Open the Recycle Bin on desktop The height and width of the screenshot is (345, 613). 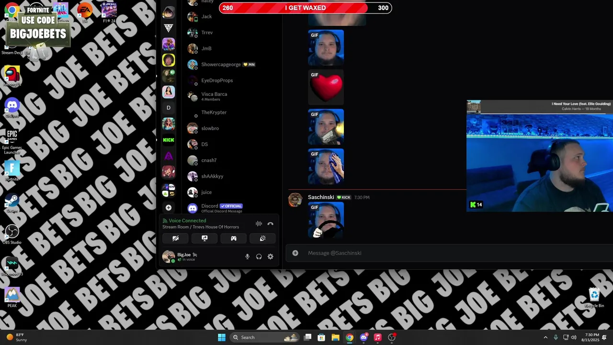[594, 298]
